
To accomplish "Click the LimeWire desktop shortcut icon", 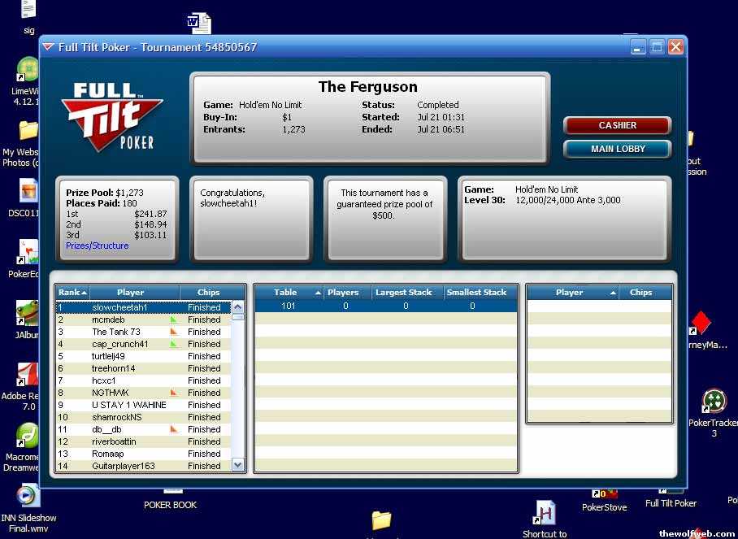I will (28, 70).
